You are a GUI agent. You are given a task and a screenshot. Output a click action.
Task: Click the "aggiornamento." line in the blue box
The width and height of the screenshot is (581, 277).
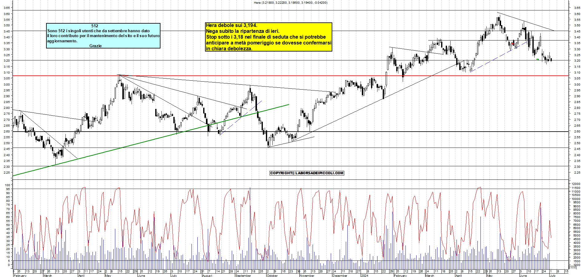tap(62, 41)
